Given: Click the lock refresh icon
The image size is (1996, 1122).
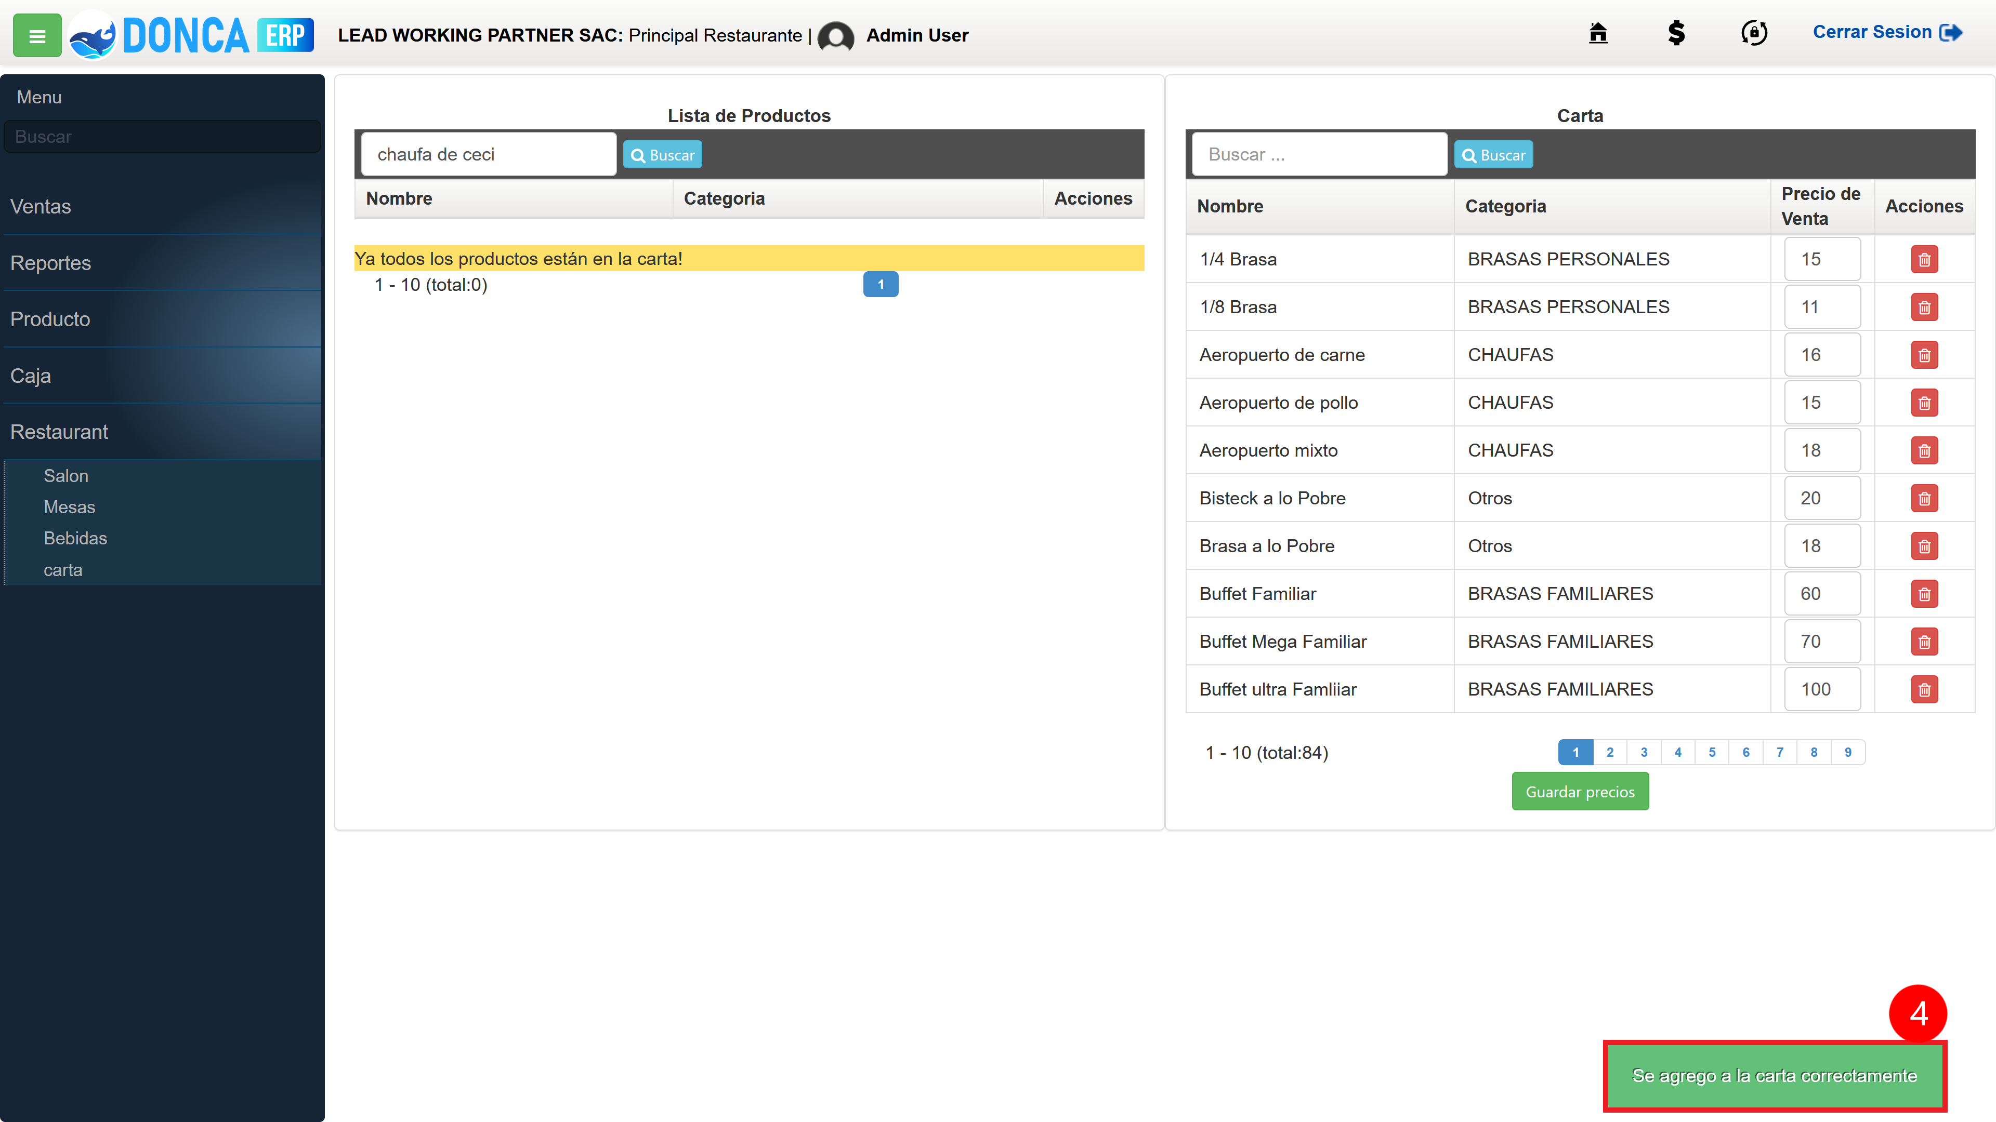Looking at the screenshot, I should tap(1754, 33).
